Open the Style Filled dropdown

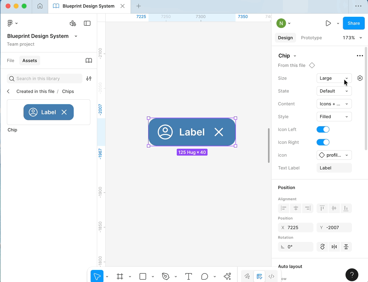tap(334, 117)
